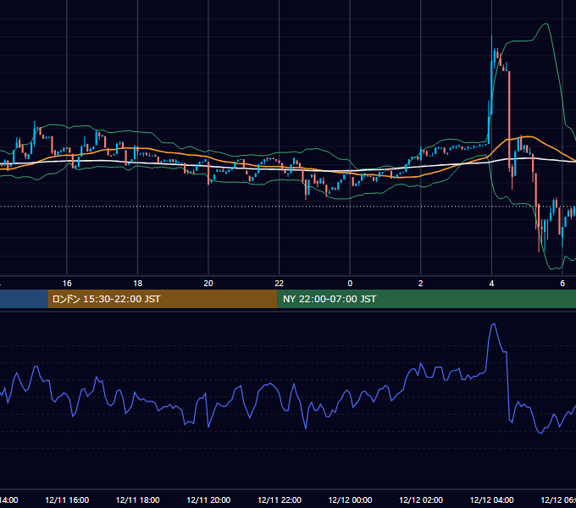The image size is (576, 508).
Task: Select the time axis label 22
Action: pyautogui.click(x=280, y=284)
